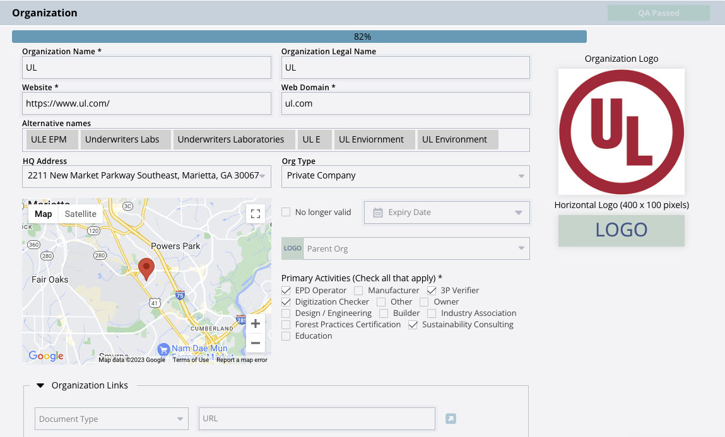Expand the Document Type dropdown

(112, 419)
